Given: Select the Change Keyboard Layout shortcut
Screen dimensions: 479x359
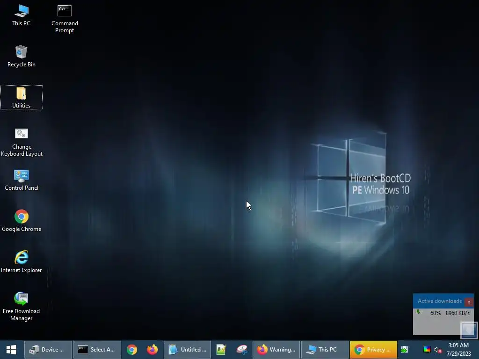Looking at the screenshot, I should [x=22, y=142].
